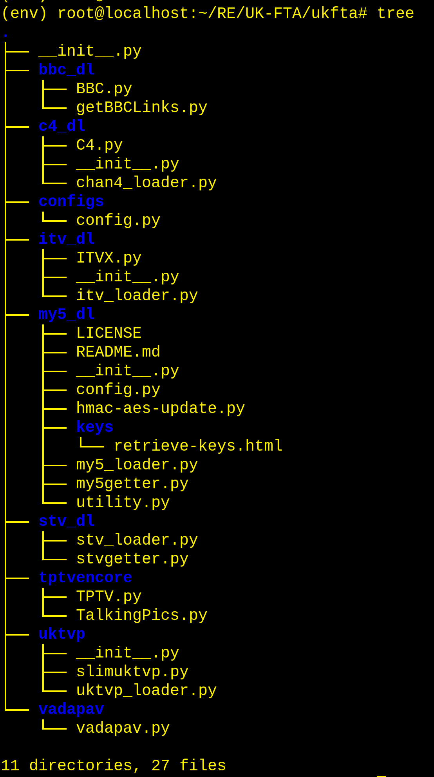Select the stv_loader.py file entry
434x777 pixels.
coord(137,540)
